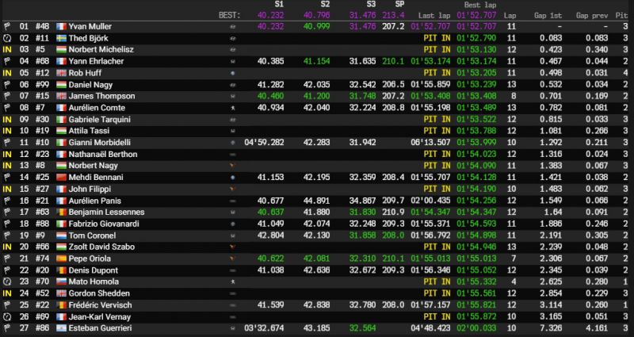Image resolution: width=634 pixels, height=337 pixels.
Task: Click the checkered flag icon beside Yvan Muller
Action: (7, 27)
